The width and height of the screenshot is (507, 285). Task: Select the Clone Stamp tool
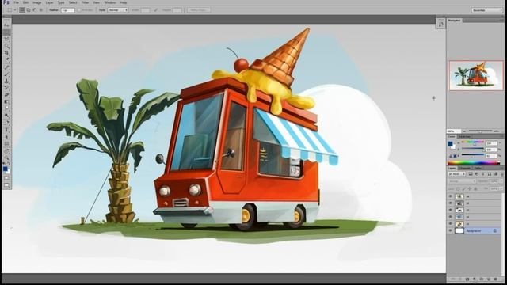[x=6, y=81]
